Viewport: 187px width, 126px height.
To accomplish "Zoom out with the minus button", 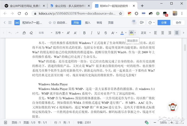I will [x=155, y=123].
